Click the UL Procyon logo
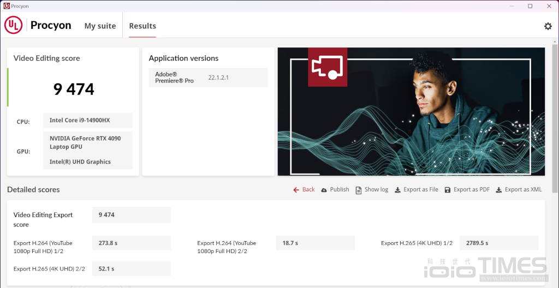The height and width of the screenshot is (288, 559). (13, 25)
